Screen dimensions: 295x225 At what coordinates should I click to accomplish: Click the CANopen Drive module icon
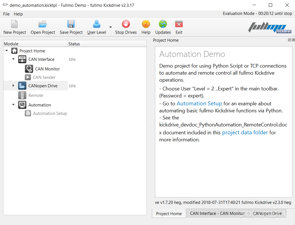[22, 86]
